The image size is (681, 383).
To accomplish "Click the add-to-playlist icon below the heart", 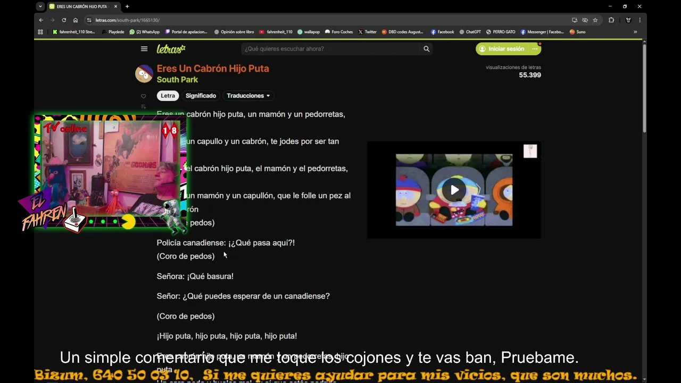I will [x=143, y=106].
